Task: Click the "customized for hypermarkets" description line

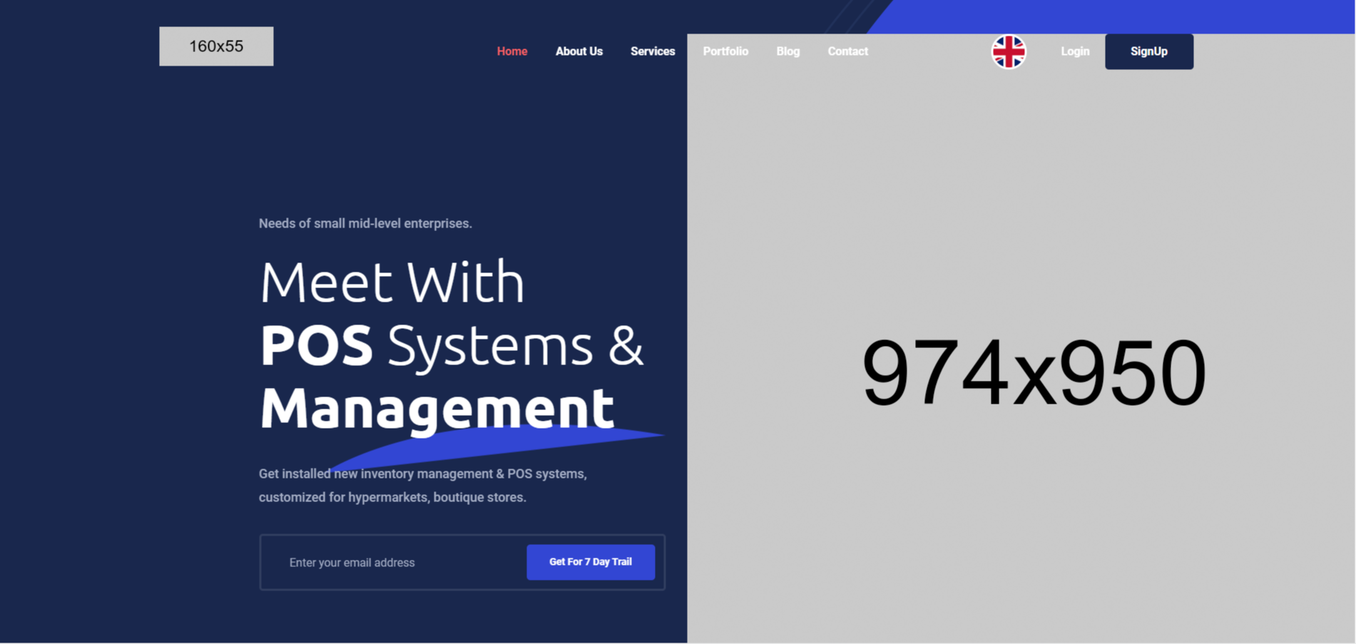Action: click(x=392, y=497)
